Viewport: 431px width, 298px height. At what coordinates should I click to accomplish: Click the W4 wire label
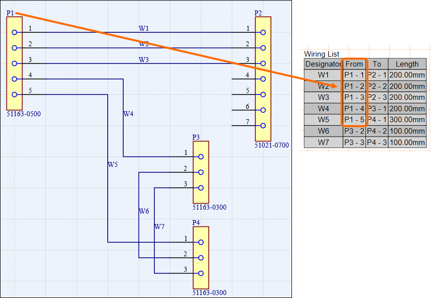[129, 114]
